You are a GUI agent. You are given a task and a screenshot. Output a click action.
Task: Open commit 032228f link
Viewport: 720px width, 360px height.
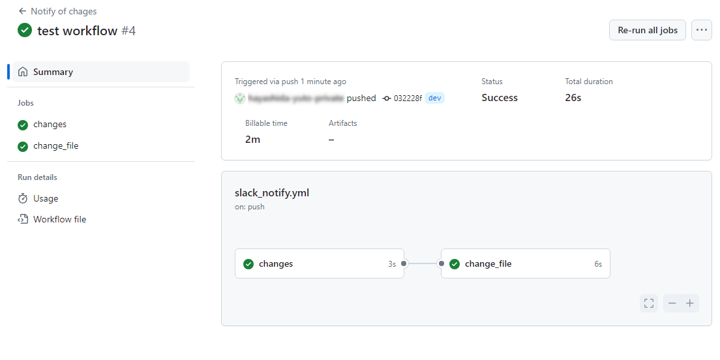pos(407,98)
